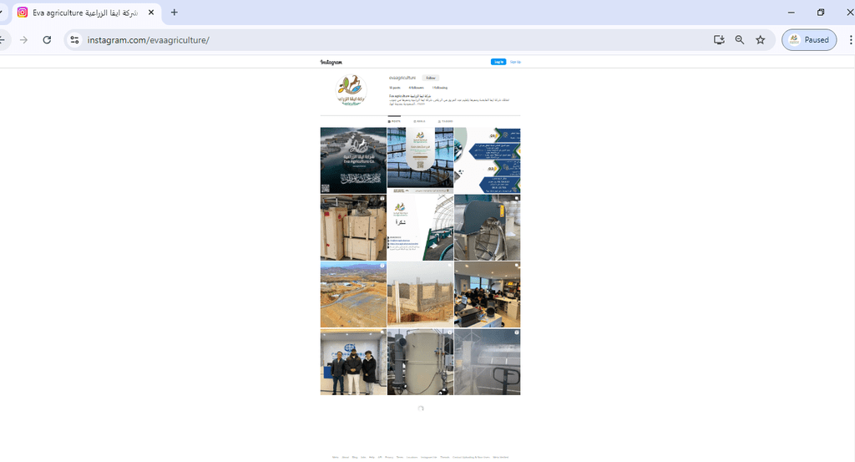View the following count
The height and width of the screenshot is (462, 855).
pyautogui.click(x=440, y=88)
